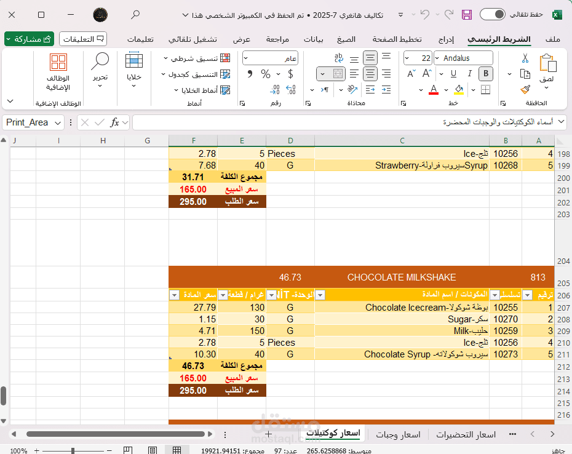Image resolution: width=572 pixels, height=454 pixels.
Task: Click the Paste clipboard icon
Action: point(547,63)
